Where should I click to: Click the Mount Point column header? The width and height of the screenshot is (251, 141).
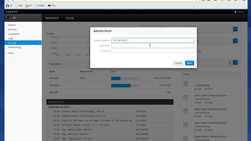click(86, 71)
